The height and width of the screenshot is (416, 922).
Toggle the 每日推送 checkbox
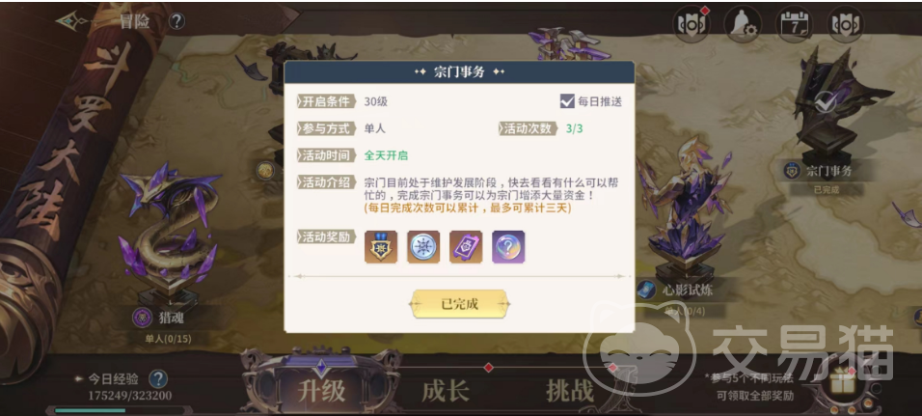point(567,101)
